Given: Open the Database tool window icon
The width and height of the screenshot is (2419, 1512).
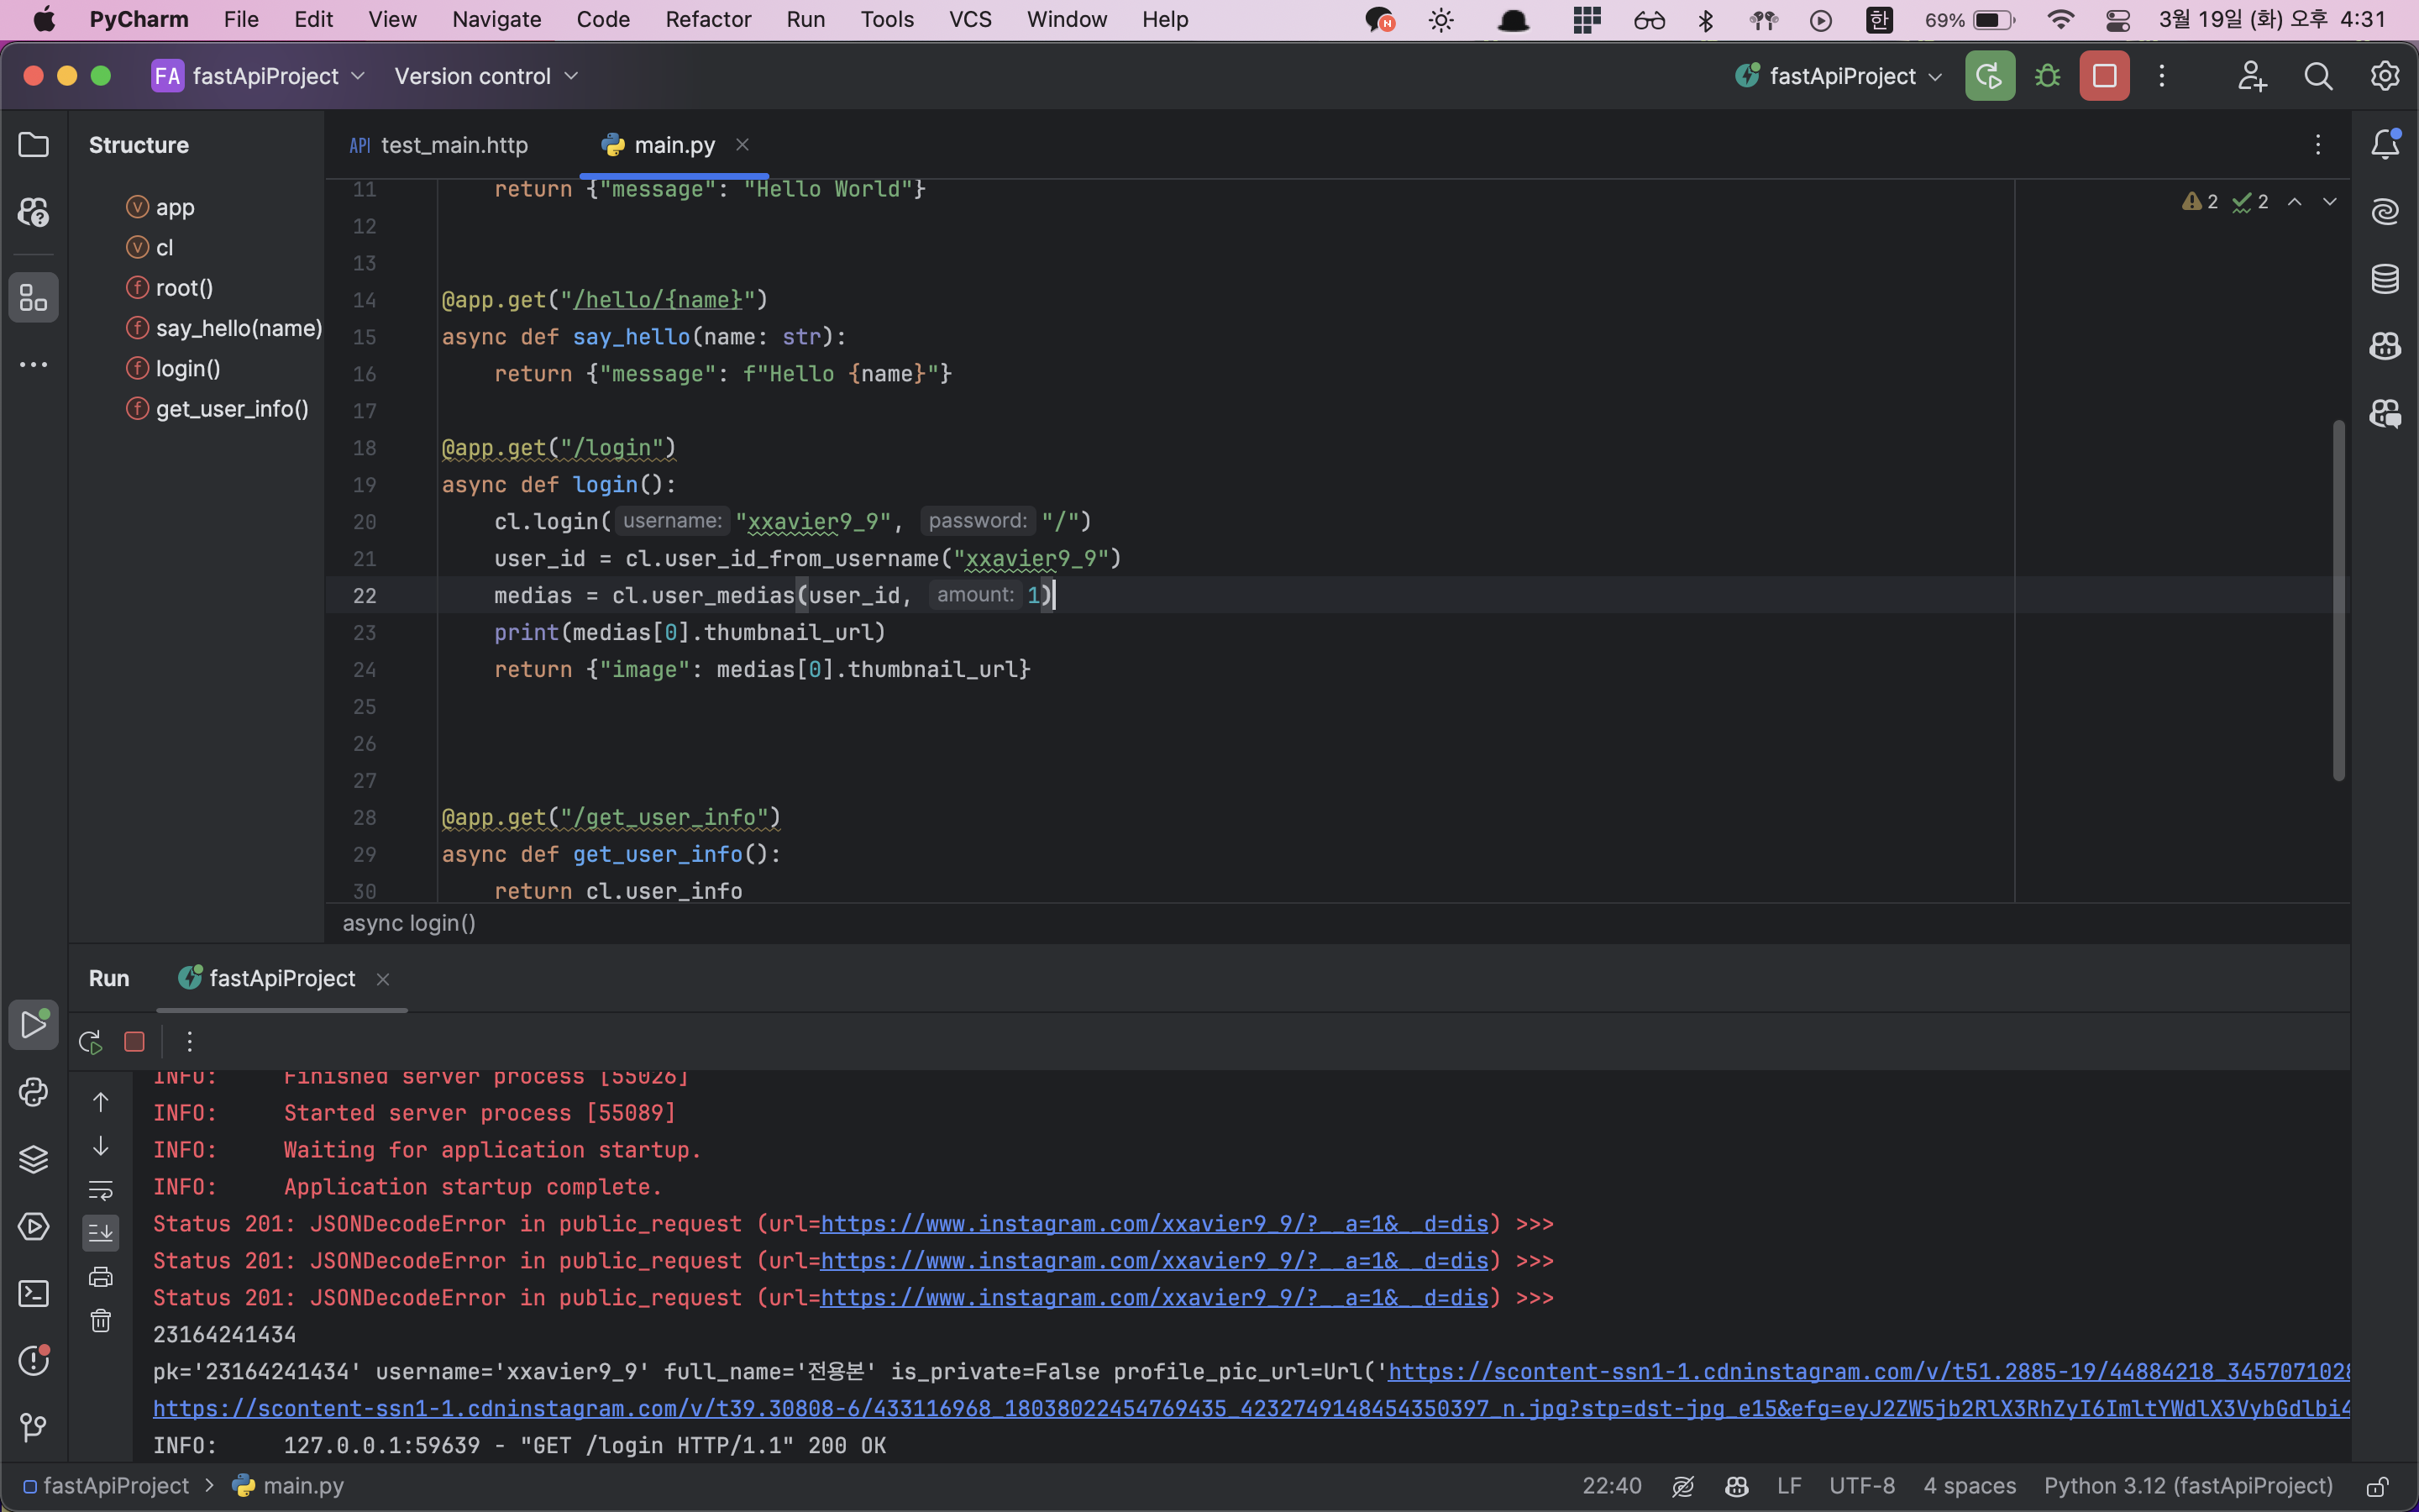Looking at the screenshot, I should pos(2385,279).
